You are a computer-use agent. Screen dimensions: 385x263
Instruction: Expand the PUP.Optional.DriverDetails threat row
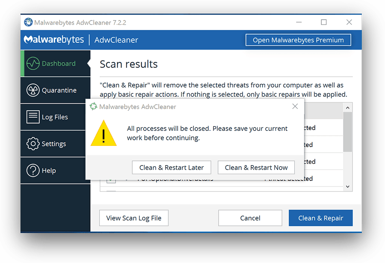coord(127,180)
